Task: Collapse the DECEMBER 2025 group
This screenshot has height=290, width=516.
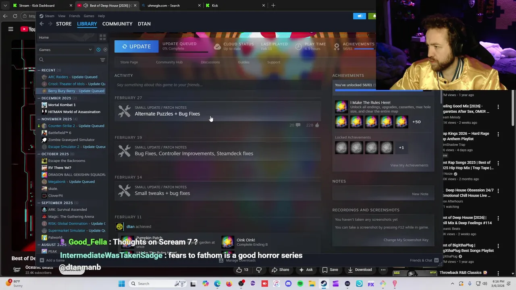Action: tap(39, 98)
